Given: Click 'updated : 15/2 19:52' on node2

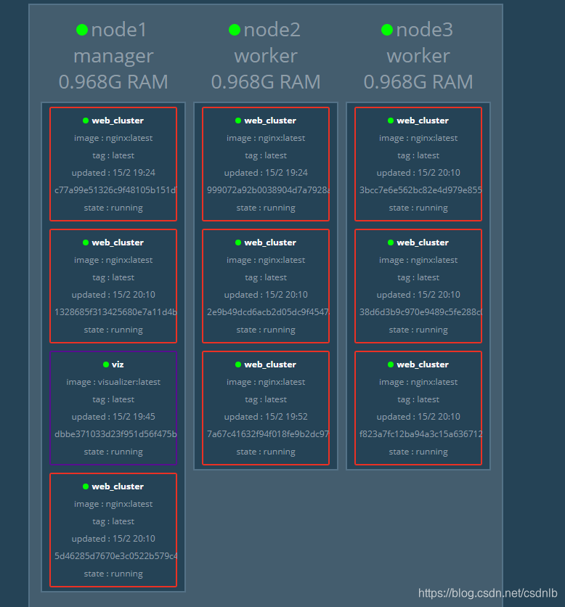Looking at the screenshot, I should (x=266, y=417).
